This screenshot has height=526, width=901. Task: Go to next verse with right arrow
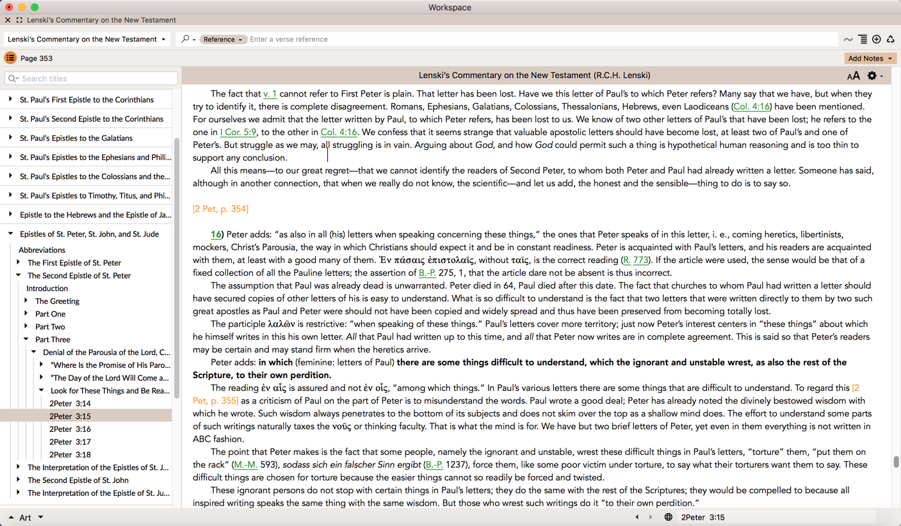[x=651, y=517]
